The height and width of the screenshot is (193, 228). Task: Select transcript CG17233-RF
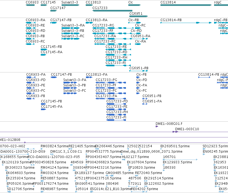(103, 31)
